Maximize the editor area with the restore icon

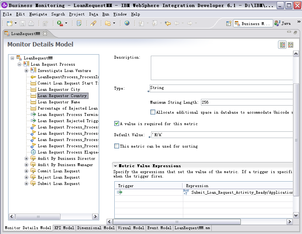[295, 32]
